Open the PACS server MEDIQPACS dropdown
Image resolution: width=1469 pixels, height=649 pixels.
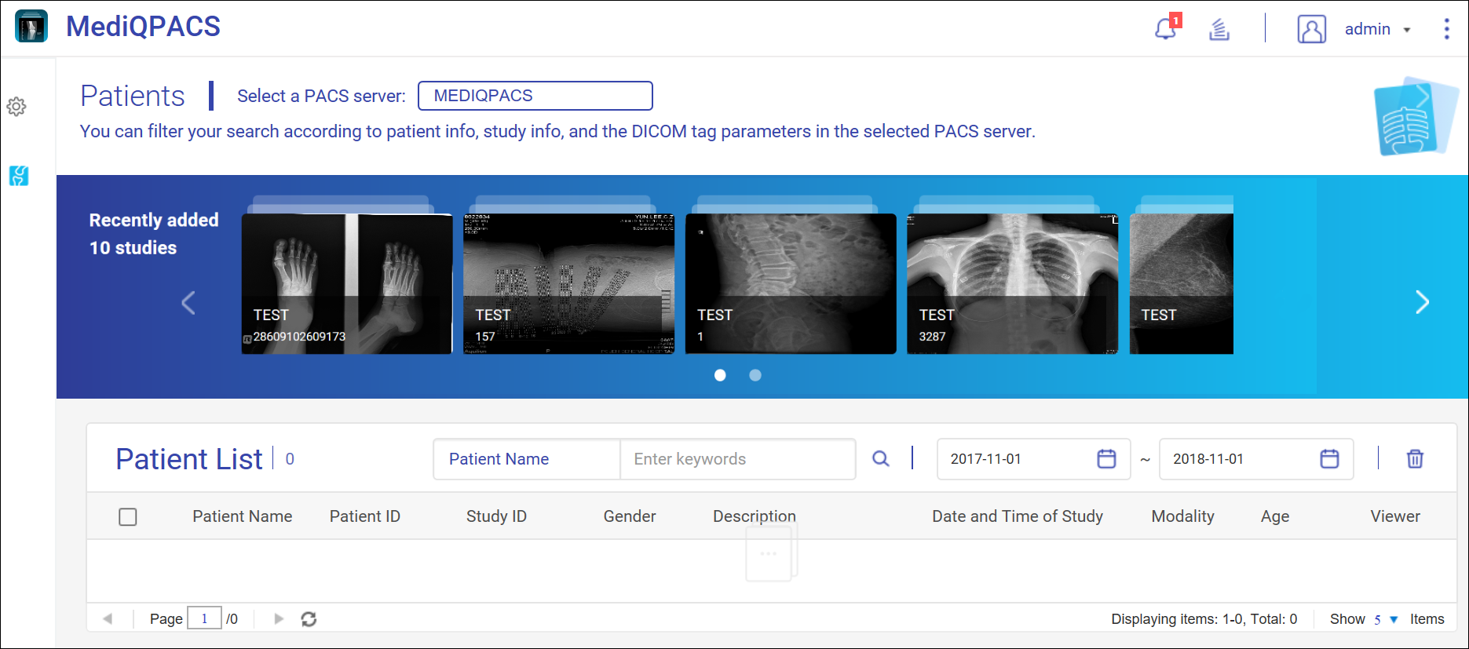tap(535, 96)
